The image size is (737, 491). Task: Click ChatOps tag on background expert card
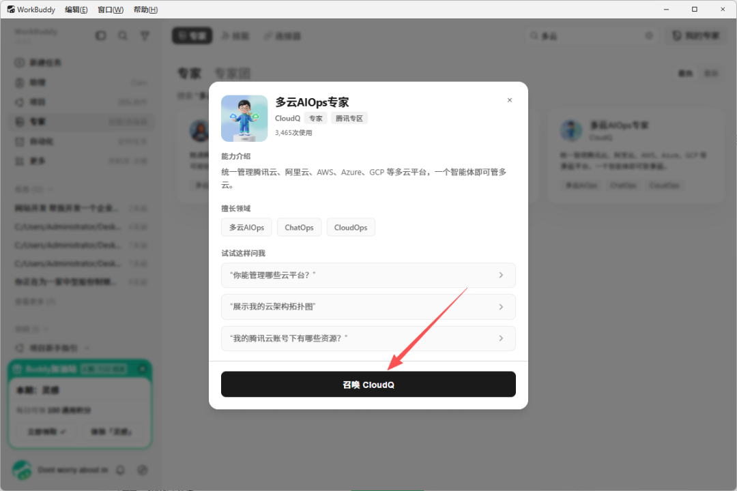click(x=623, y=185)
